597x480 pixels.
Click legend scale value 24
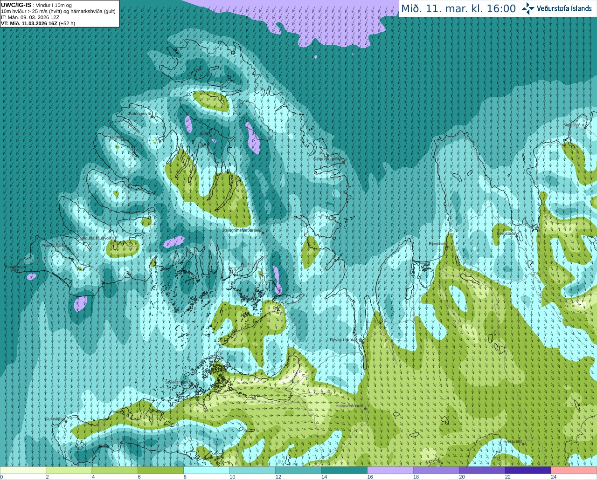pyautogui.click(x=554, y=477)
